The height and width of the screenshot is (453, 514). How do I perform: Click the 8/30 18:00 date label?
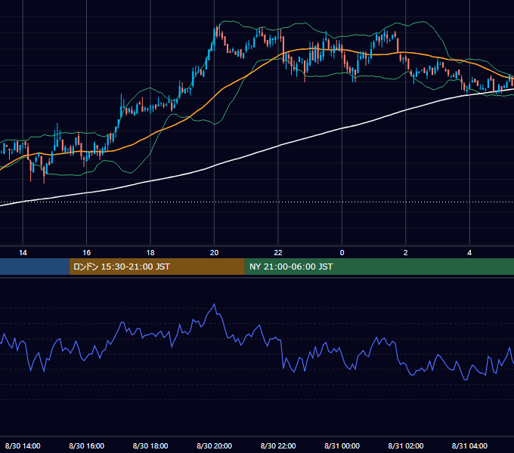150,445
